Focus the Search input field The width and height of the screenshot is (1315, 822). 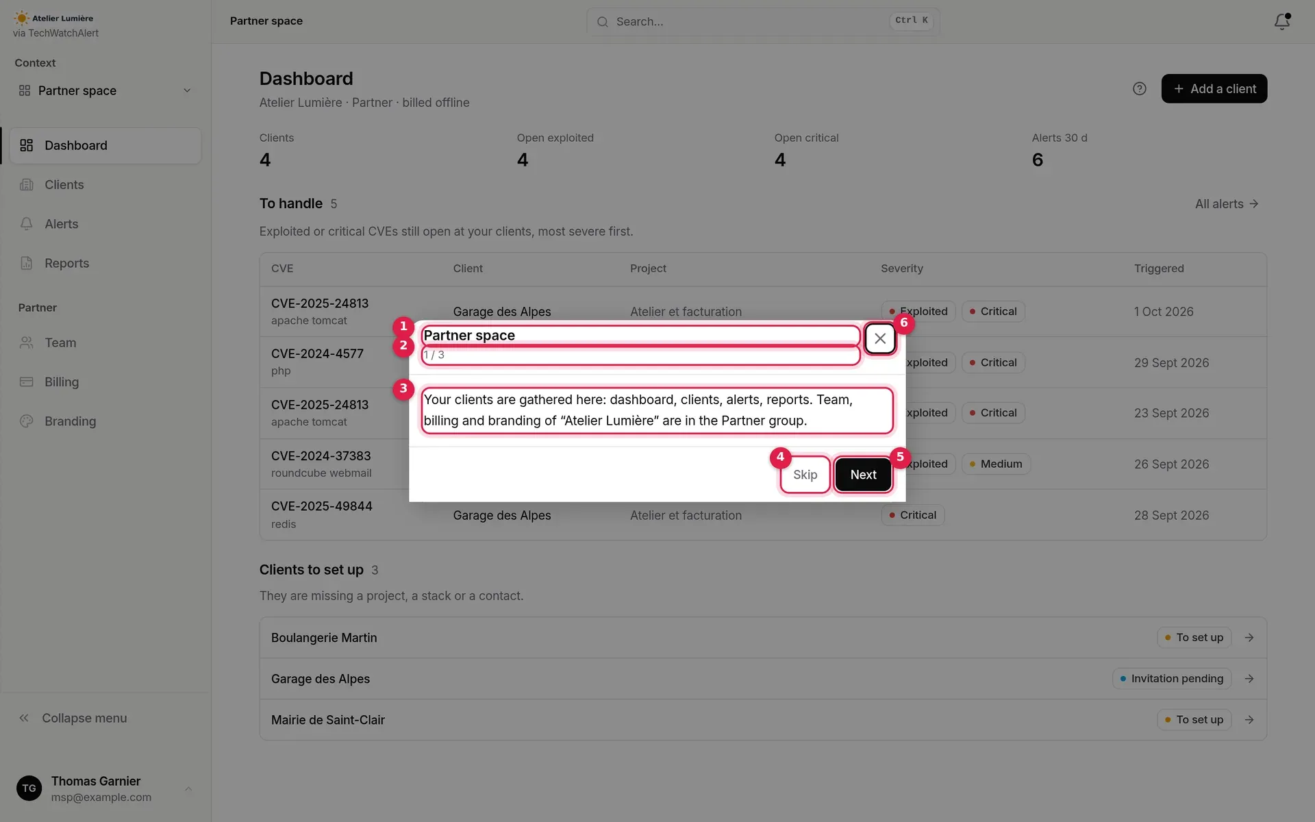(x=763, y=22)
